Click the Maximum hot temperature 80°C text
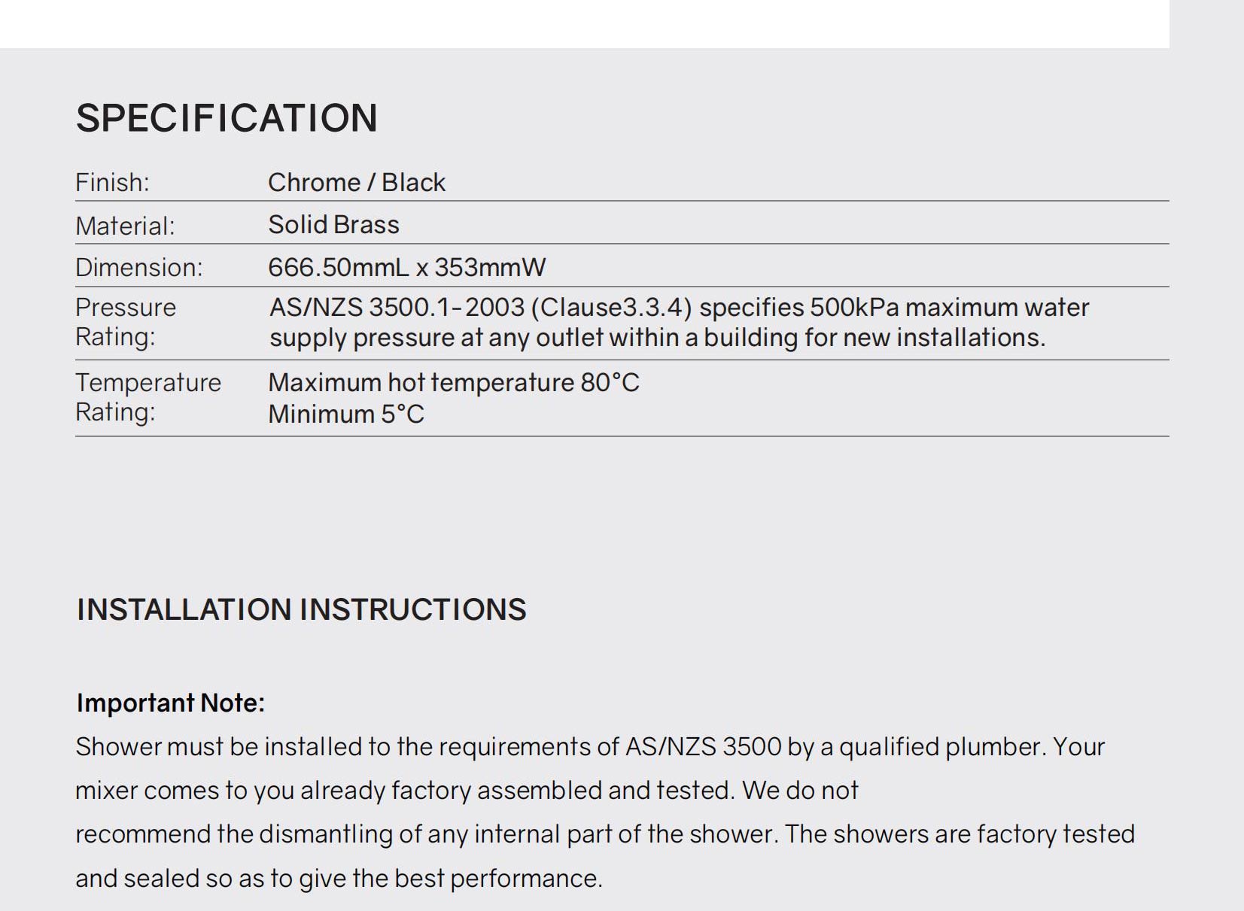 [x=453, y=383]
